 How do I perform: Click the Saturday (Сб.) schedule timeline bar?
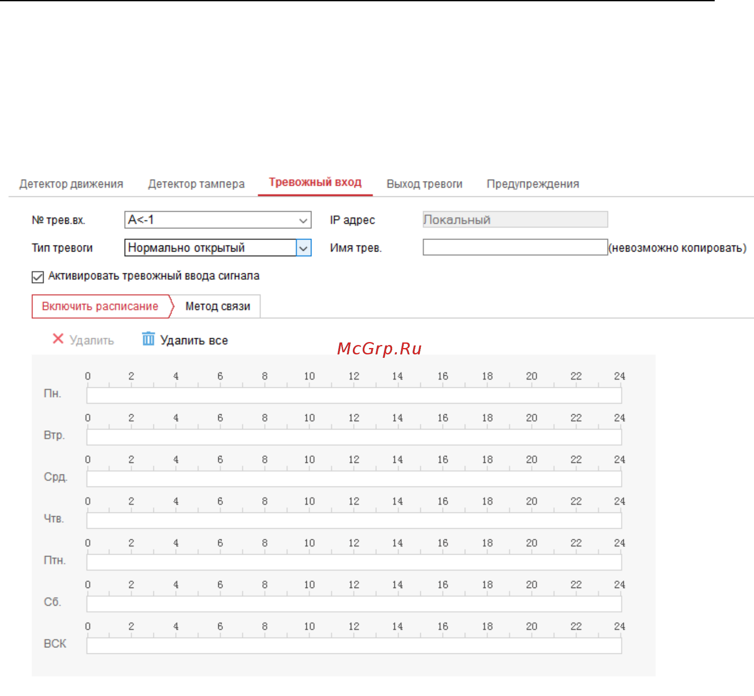coord(354,604)
